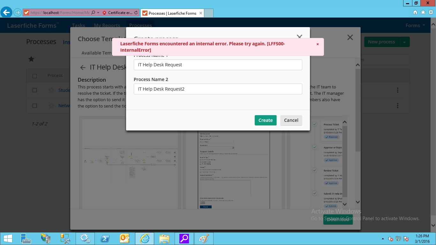Click the New process button
The width and height of the screenshot is (436, 245).
(381, 42)
